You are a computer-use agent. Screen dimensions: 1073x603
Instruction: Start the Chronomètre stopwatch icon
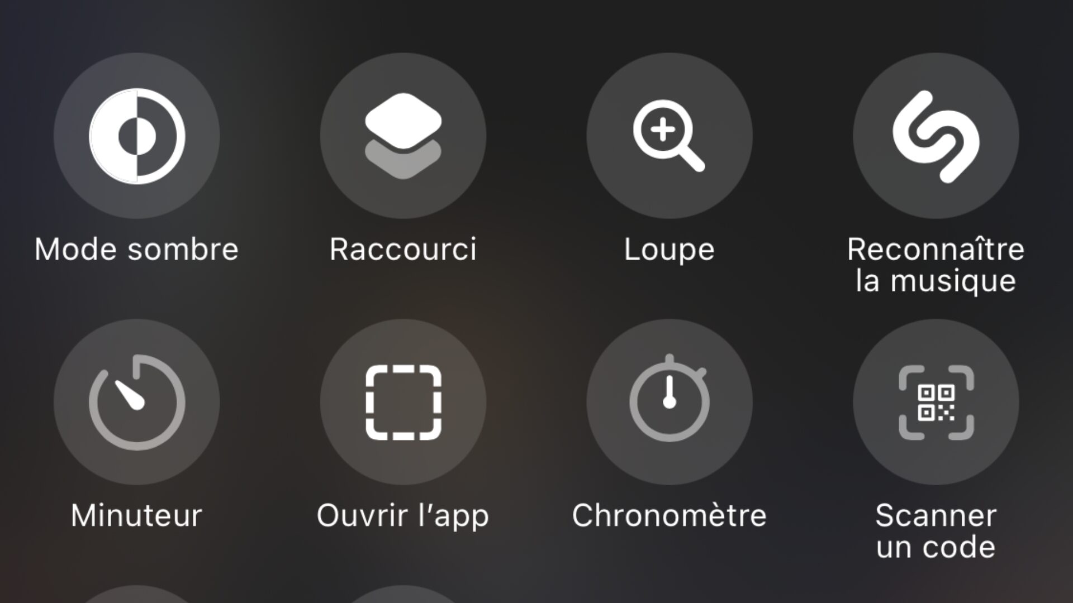670,402
